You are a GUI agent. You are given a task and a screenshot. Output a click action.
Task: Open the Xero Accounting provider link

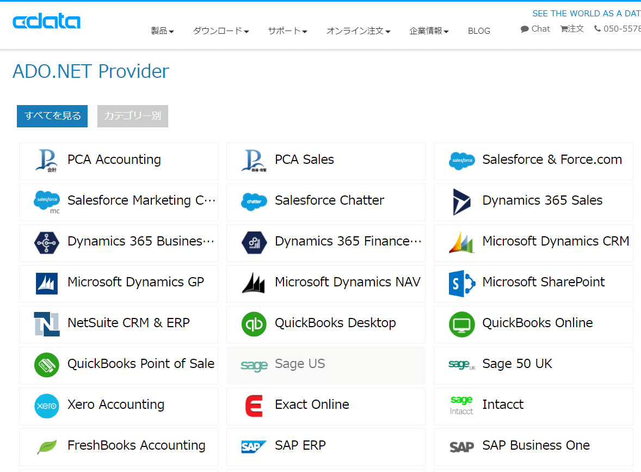coord(119,407)
